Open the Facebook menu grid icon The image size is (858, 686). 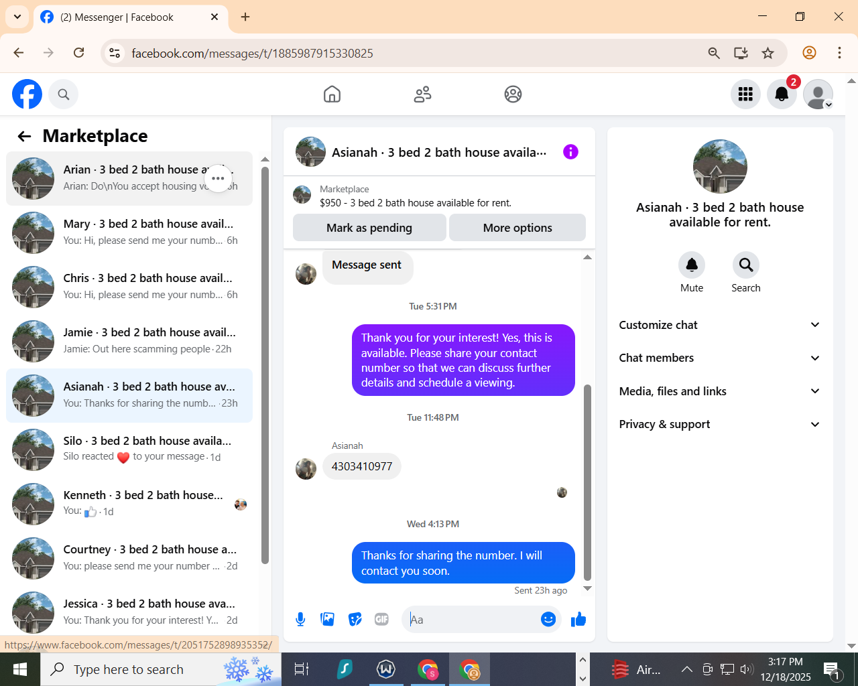click(745, 94)
